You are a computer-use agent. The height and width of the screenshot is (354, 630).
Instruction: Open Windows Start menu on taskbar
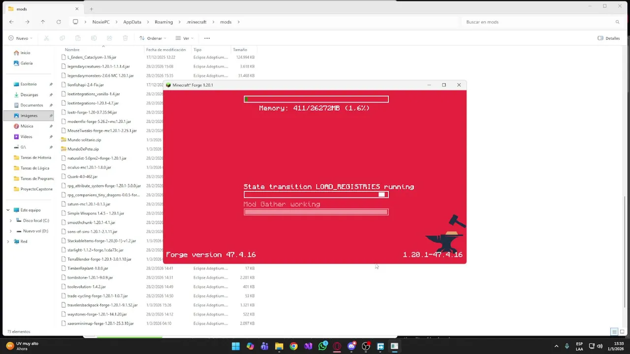[236, 346]
